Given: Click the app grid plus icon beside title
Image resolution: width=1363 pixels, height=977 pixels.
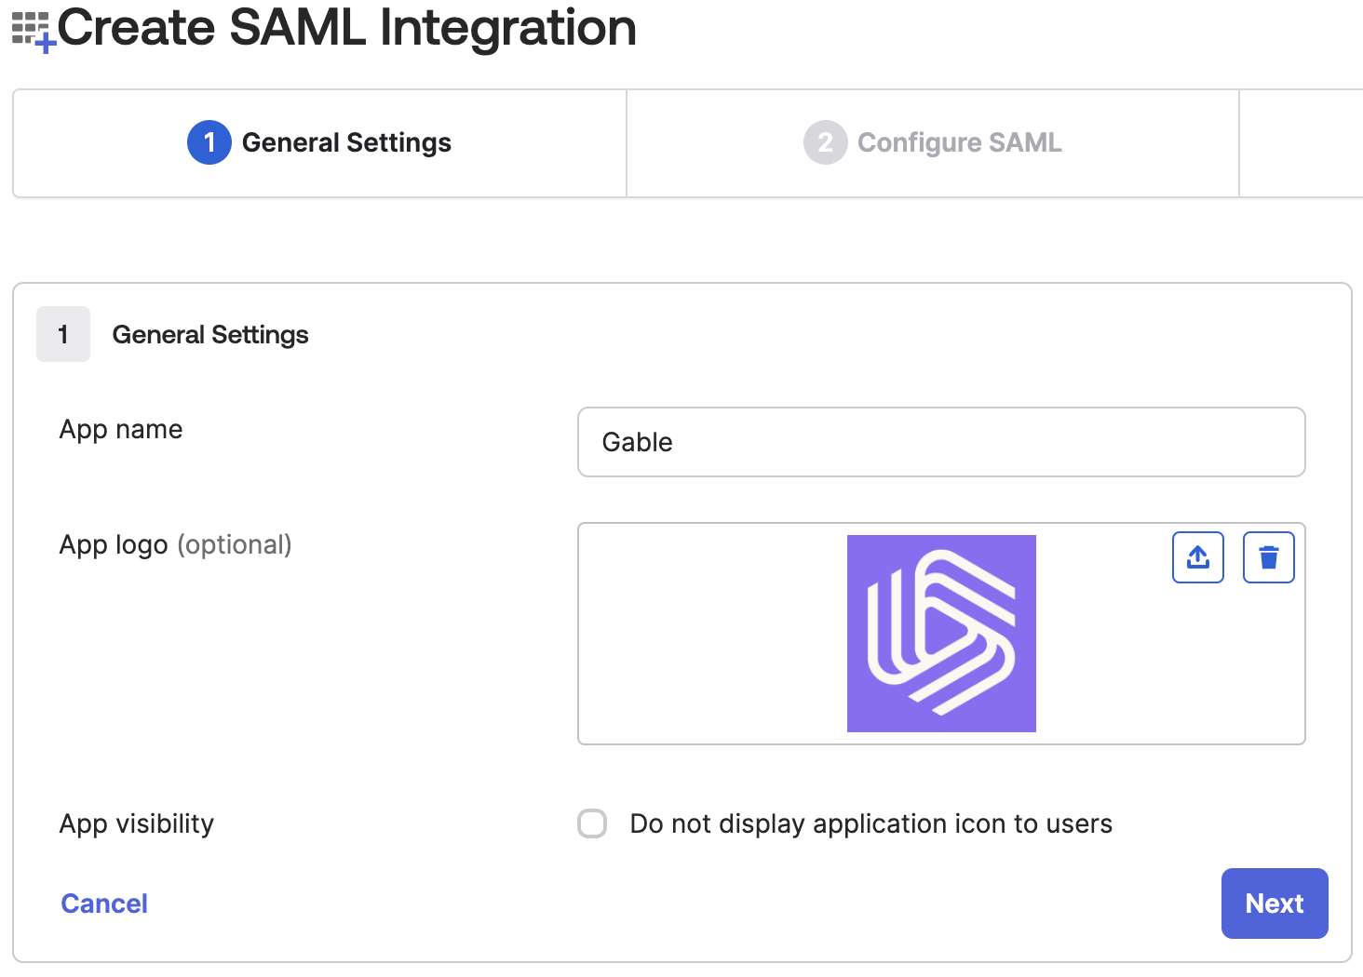Looking at the screenshot, I should (34, 31).
